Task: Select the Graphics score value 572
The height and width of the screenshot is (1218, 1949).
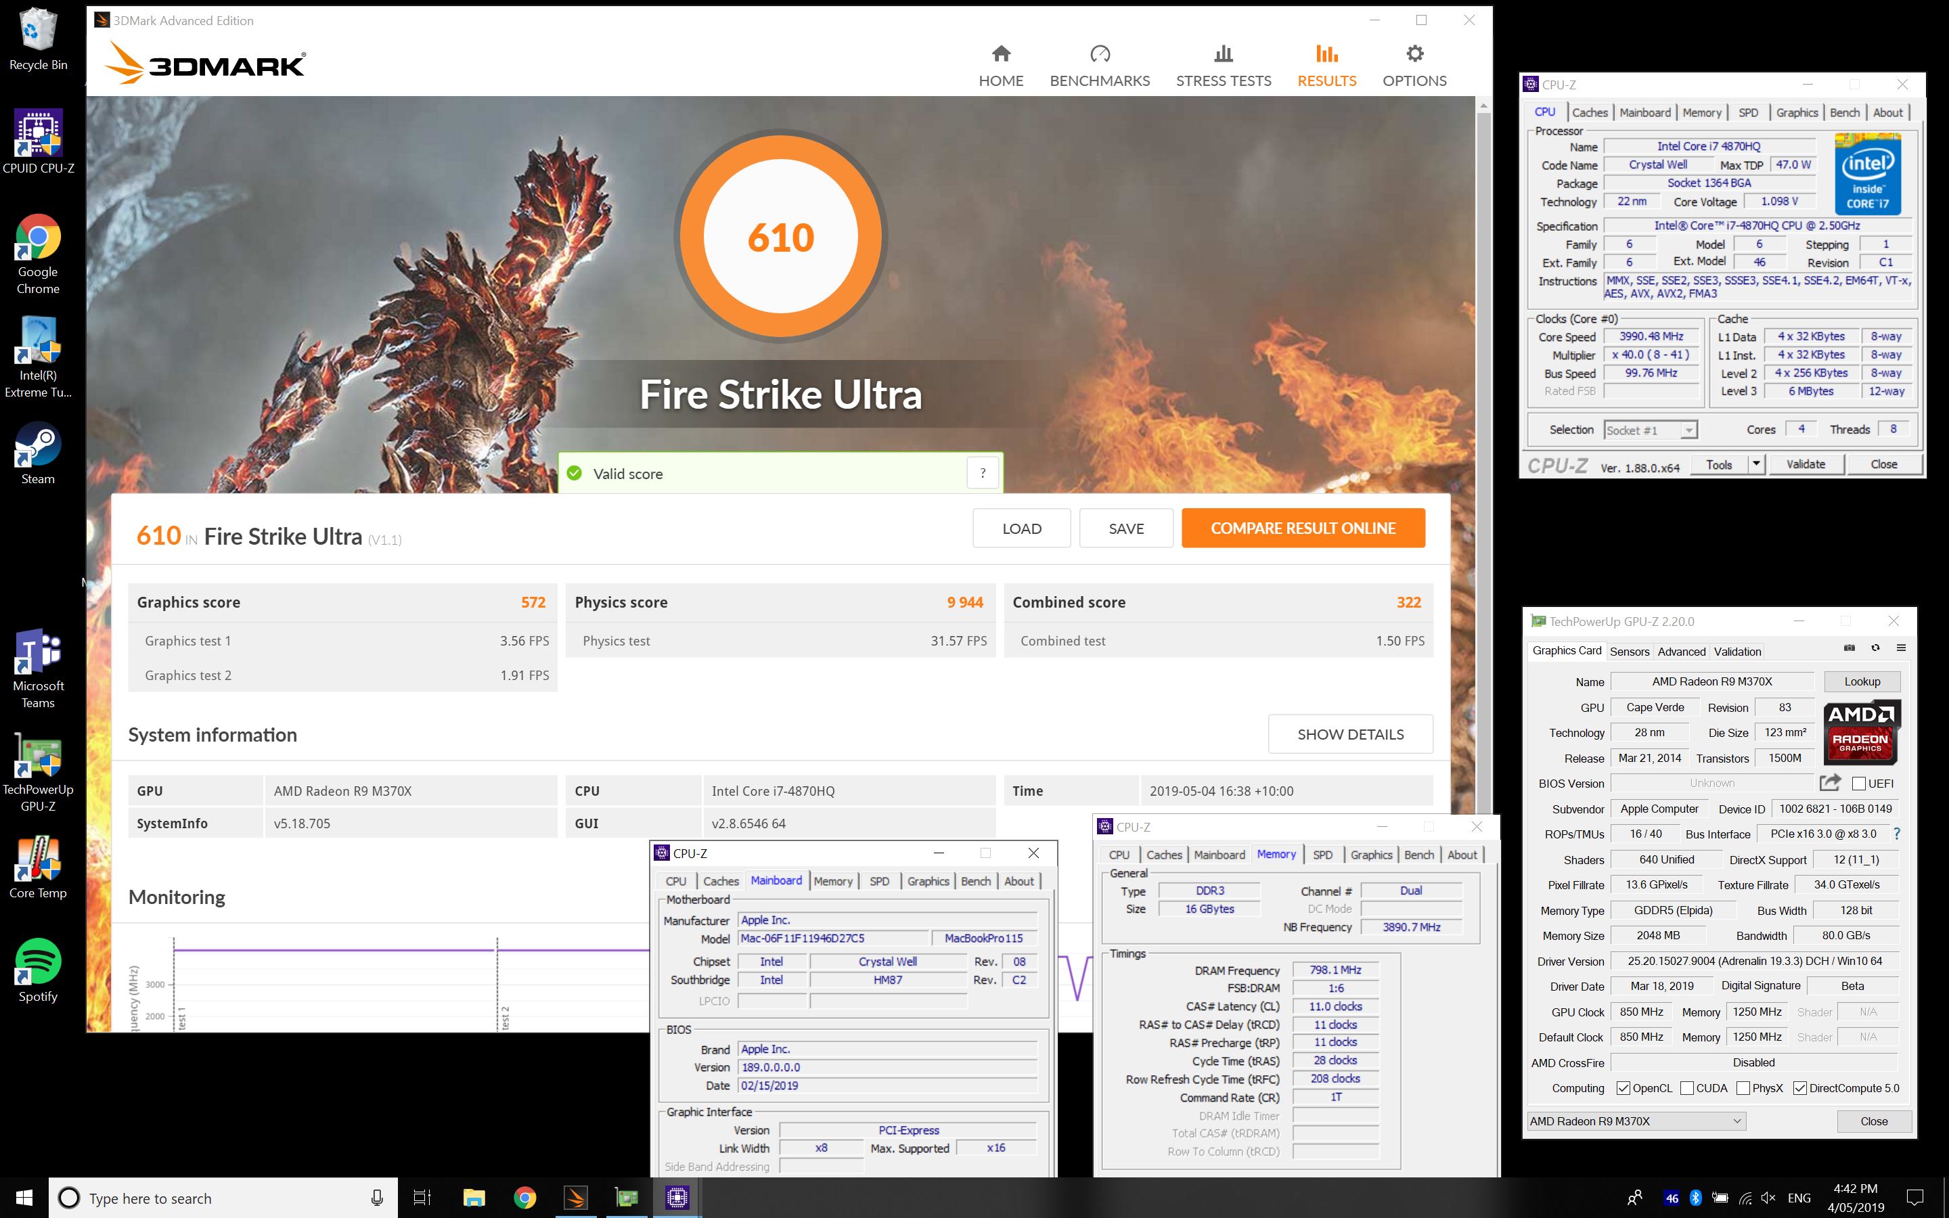Action: point(533,602)
